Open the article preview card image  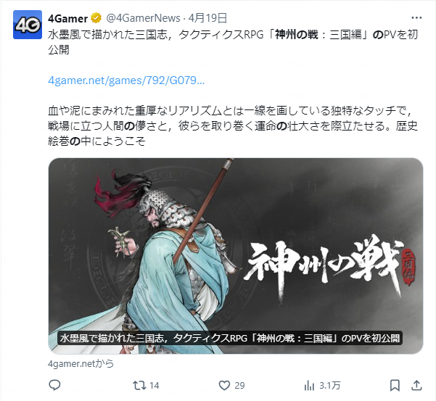[x=236, y=256]
